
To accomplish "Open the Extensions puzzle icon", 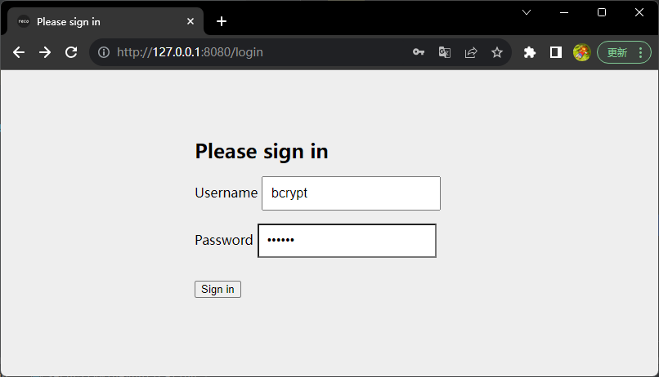I will click(x=530, y=52).
